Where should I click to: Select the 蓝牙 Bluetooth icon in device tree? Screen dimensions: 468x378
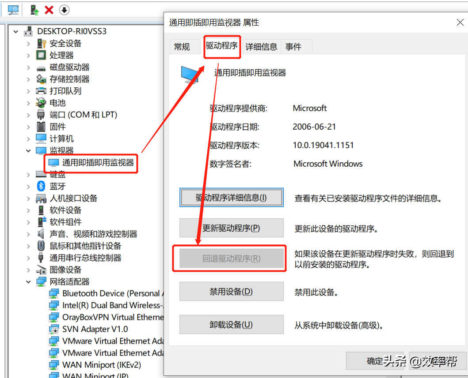coord(41,186)
